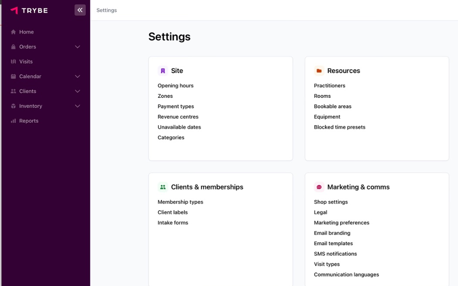Click the green Clients & memberships icon
This screenshot has height=286, width=458.
point(163,187)
